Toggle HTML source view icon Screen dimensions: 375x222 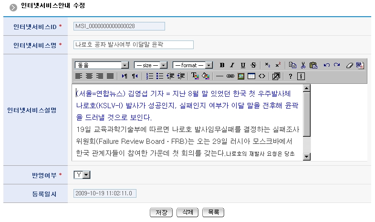tap(261, 76)
